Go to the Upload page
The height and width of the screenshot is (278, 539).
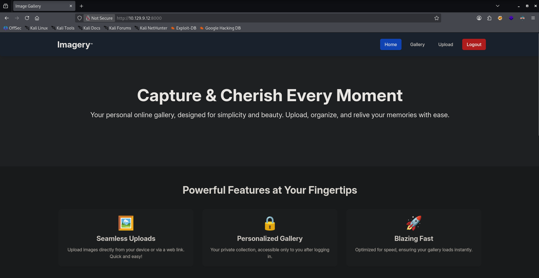445,44
